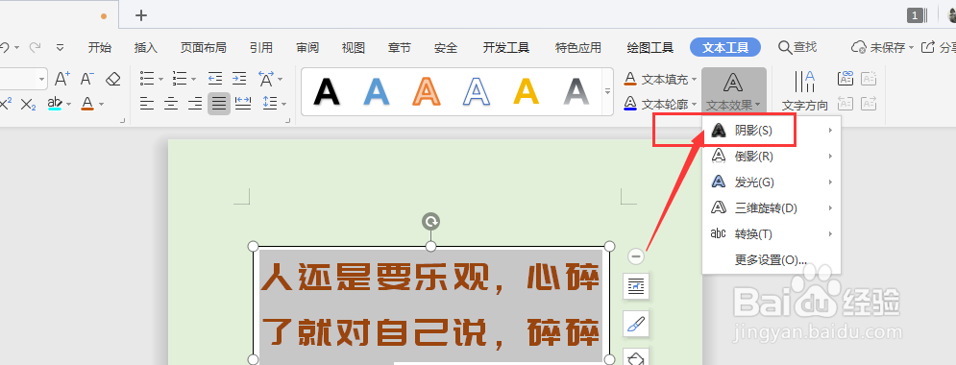Switch to 审阅 tab

click(307, 47)
